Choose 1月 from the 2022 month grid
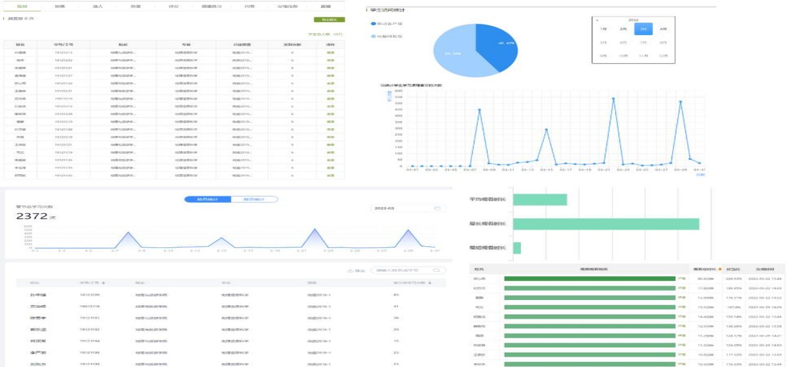The image size is (787, 367). coord(604,29)
